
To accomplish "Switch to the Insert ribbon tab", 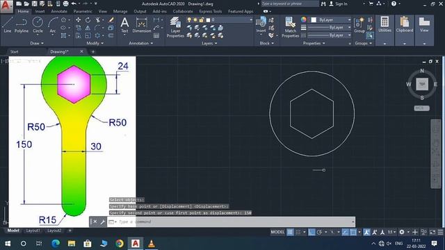I will [40, 11].
